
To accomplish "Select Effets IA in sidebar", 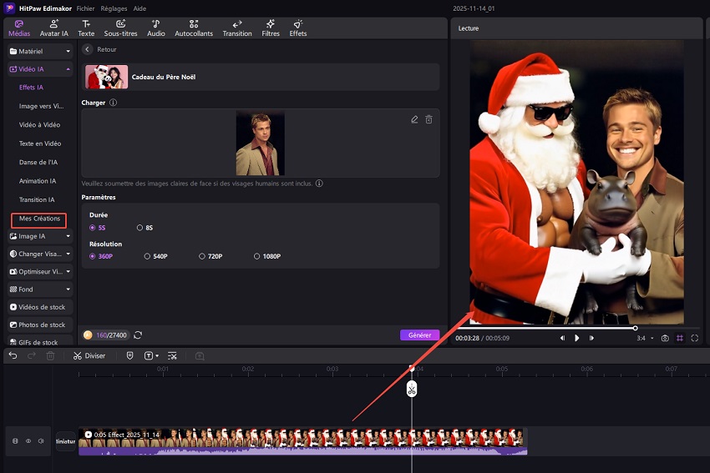I will [x=31, y=88].
